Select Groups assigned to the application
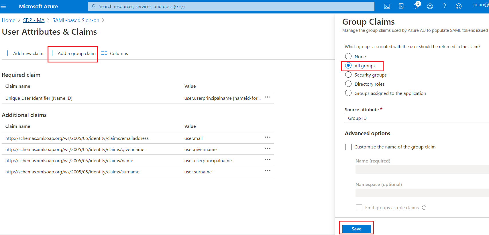This screenshot has height=235, width=489. (348, 93)
